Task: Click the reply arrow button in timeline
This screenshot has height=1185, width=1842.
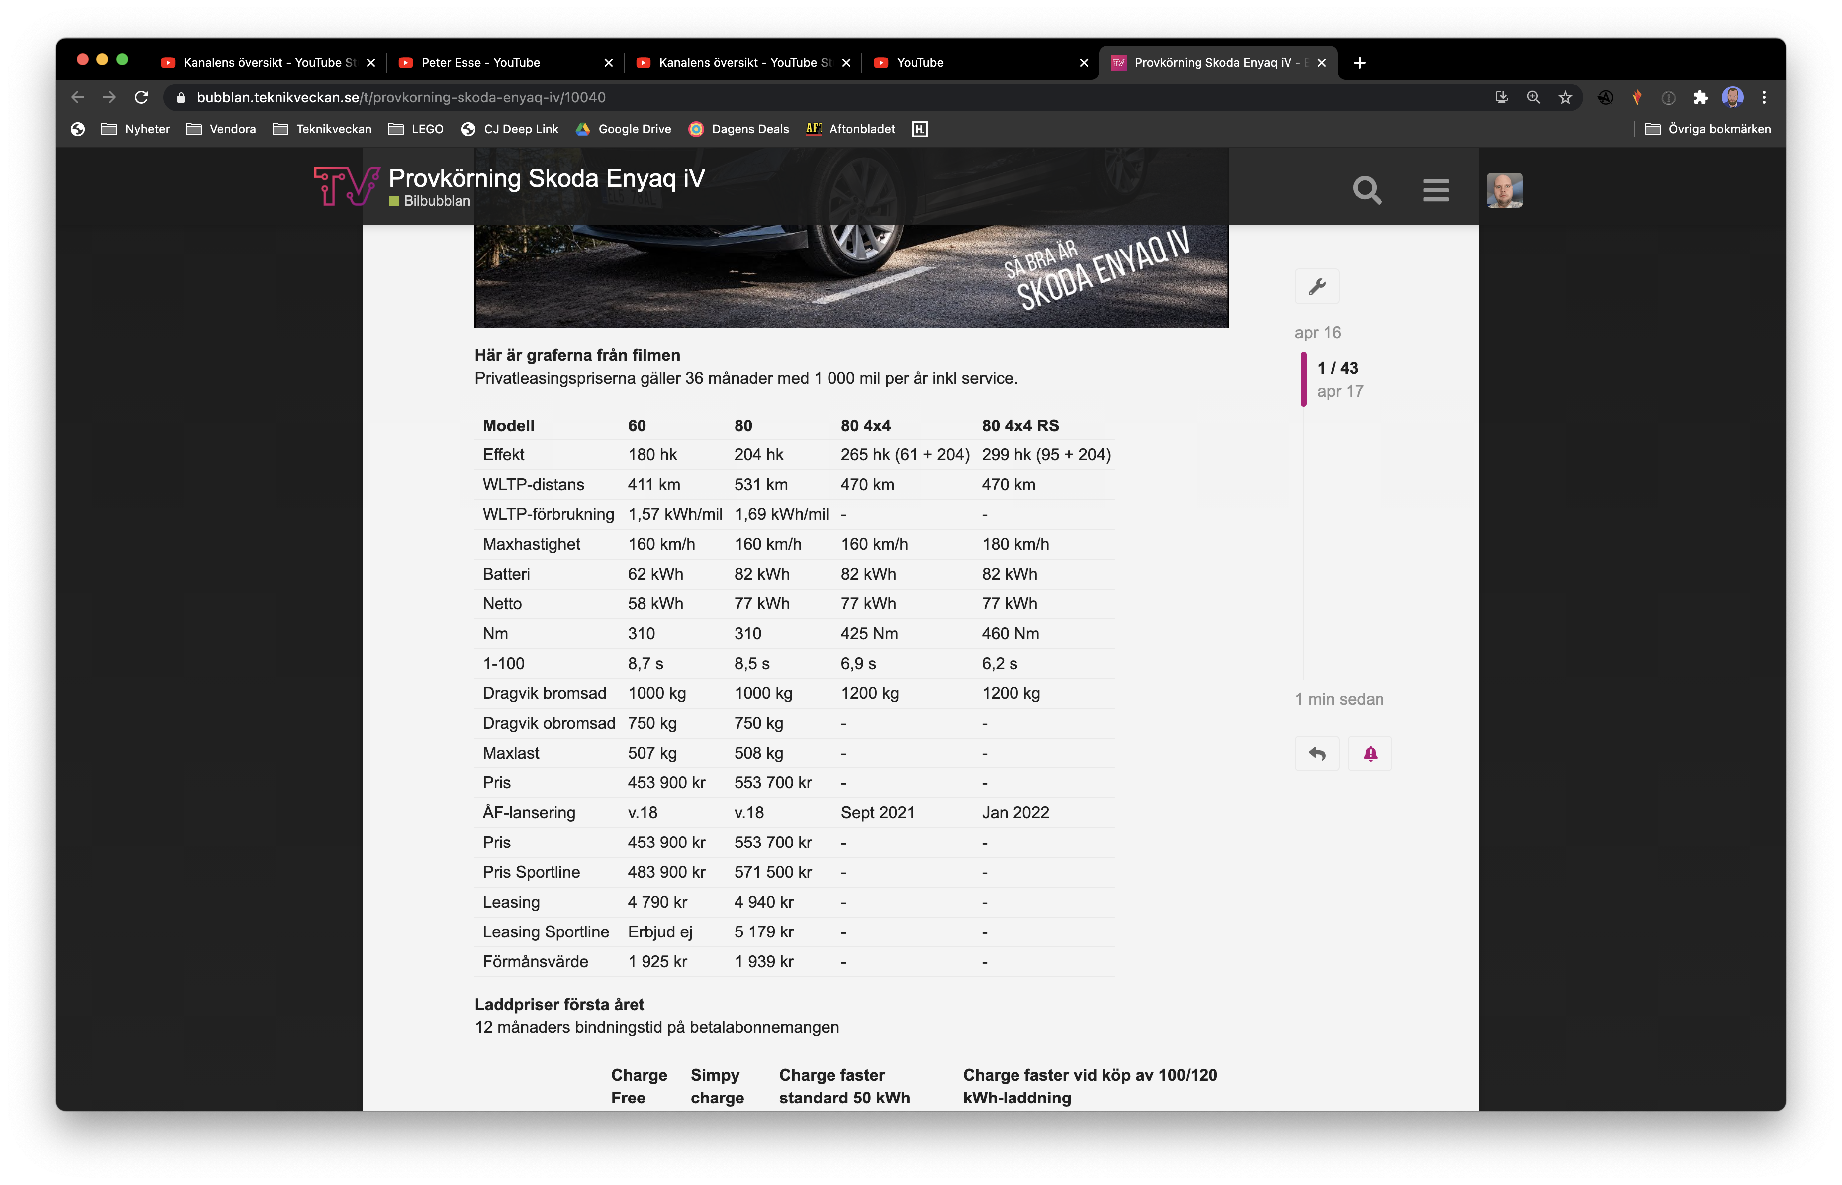Action: point(1316,754)
